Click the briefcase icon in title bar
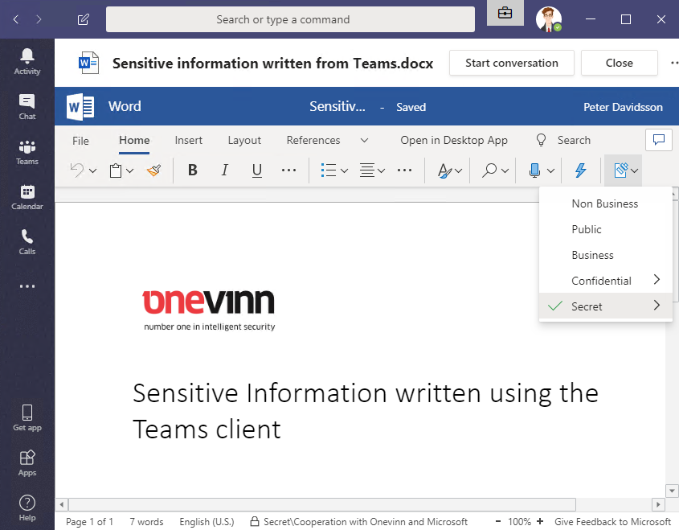This screenshot has width=679, height=530. (x=505, y=13)
